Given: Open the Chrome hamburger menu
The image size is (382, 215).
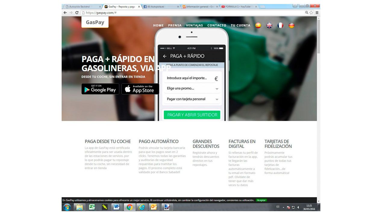Looking at the screenshot, I should point(317,13).
